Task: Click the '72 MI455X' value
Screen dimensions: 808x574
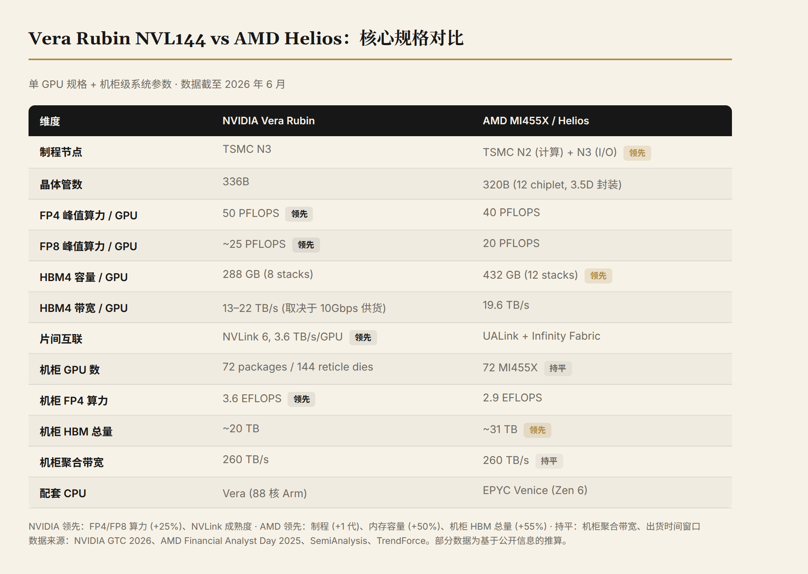Action: [x=510, y=368]
